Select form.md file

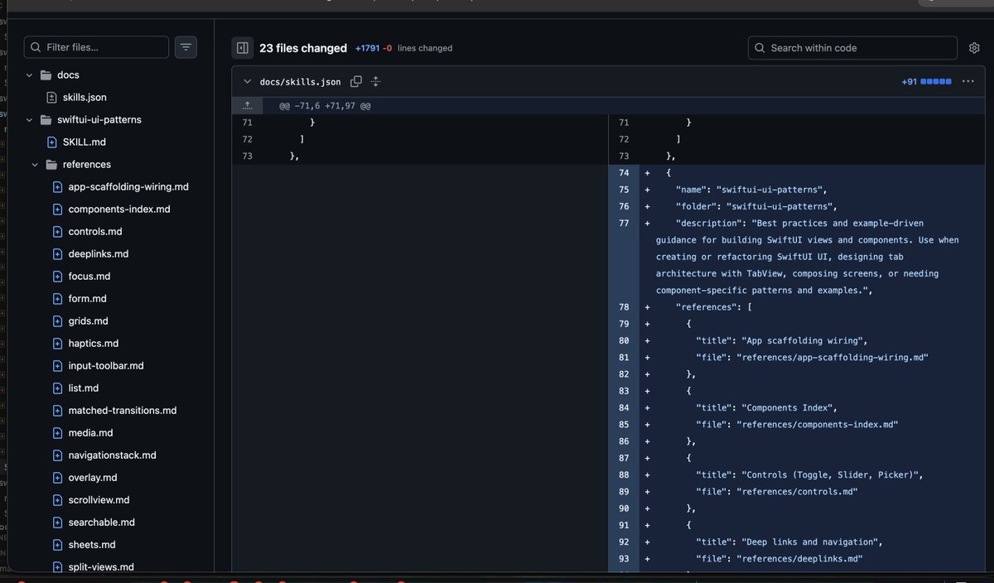click(88, 298)
